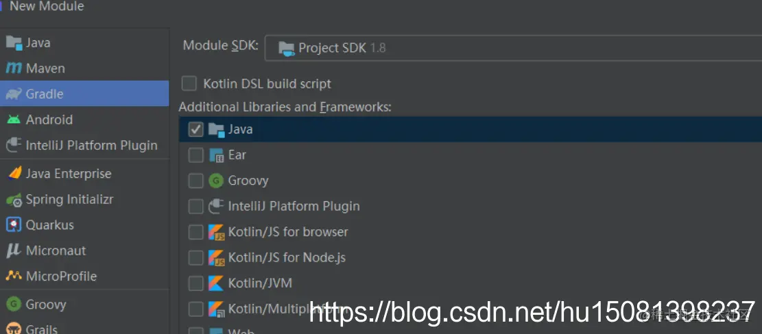Click the Ear framework icon

216,155
